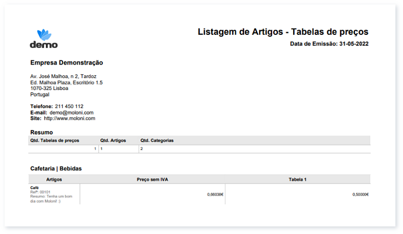The height and width of the screenshot is (234, 403).
Task: Select the value 2 under Qtd. Categorias
Action: [x=142, y=149]
